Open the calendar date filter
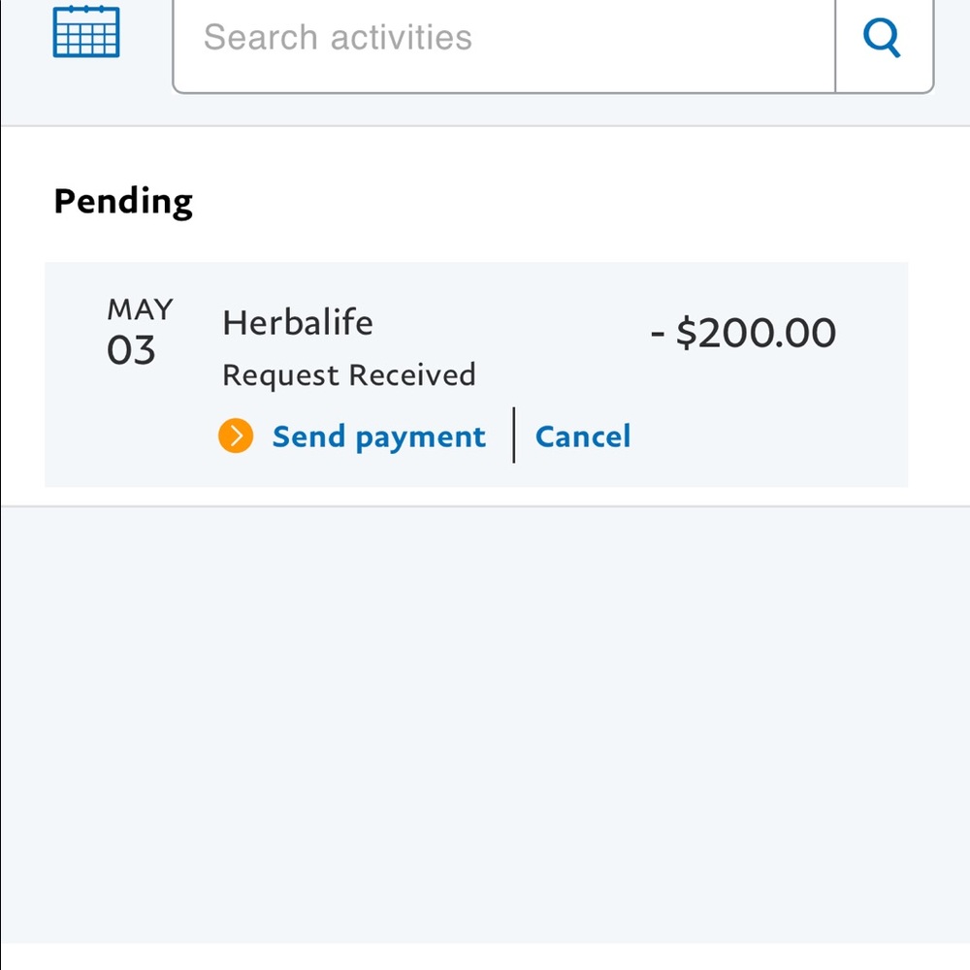Image resolution: width=970 pixels, height=970 pixels. tap(86, 32)
